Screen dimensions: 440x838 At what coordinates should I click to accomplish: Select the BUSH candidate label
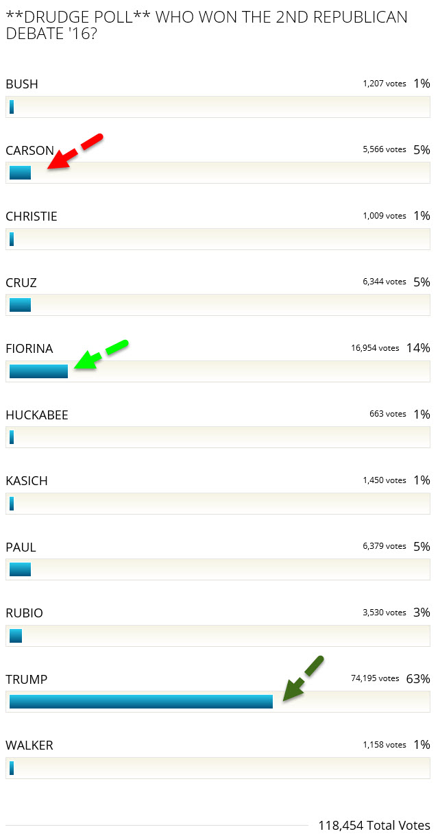pos(22,84)
